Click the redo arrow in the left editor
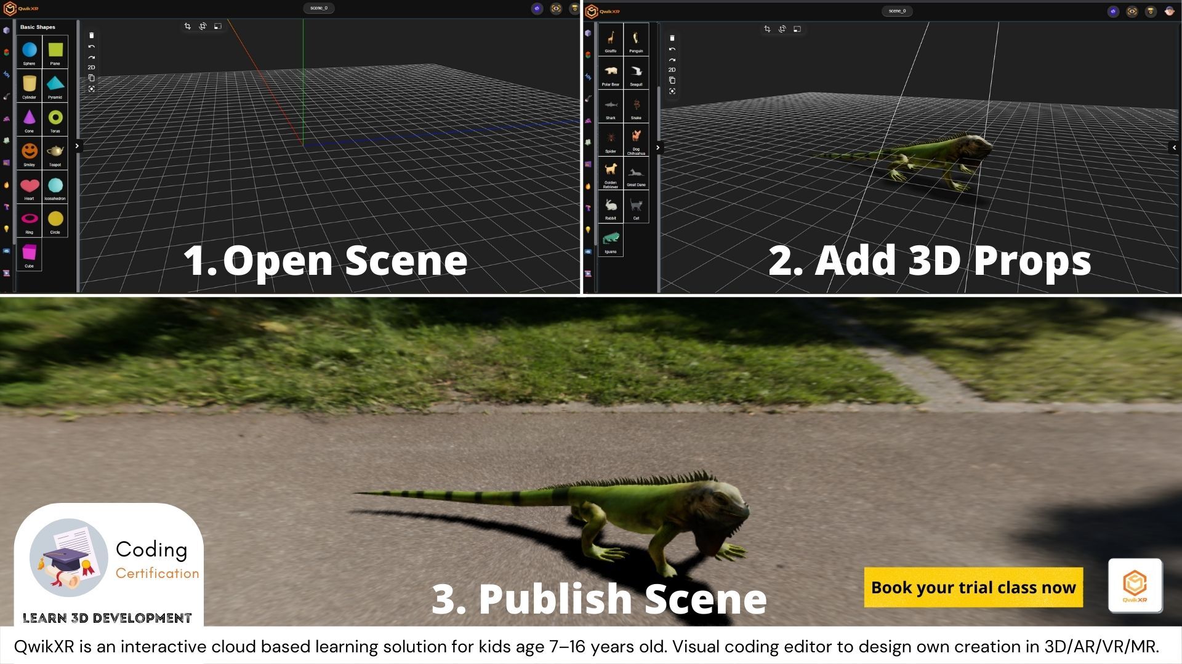Viewport: 1182px width, 664px height. click(92, 57)
